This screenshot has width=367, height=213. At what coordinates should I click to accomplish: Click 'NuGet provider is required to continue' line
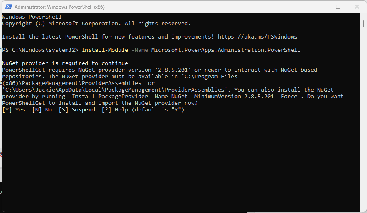point(65,63)
